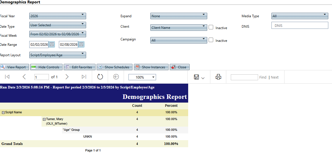
Task: Go to previous report page
Action: (x=24, y=77)
